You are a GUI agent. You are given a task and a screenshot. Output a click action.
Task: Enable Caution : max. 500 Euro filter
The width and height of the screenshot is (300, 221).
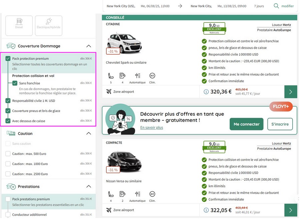tap(8, 154)
